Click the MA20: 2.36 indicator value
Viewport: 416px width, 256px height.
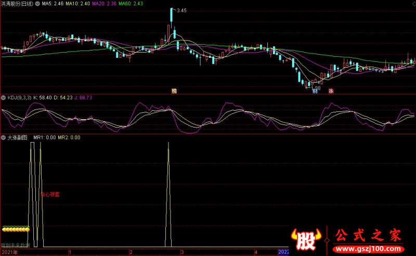tap(105, 4)
